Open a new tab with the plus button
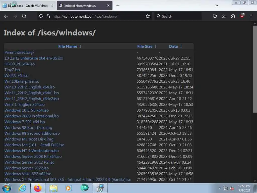Viewport: 257px width, 193px height. [x=118, y=6]
